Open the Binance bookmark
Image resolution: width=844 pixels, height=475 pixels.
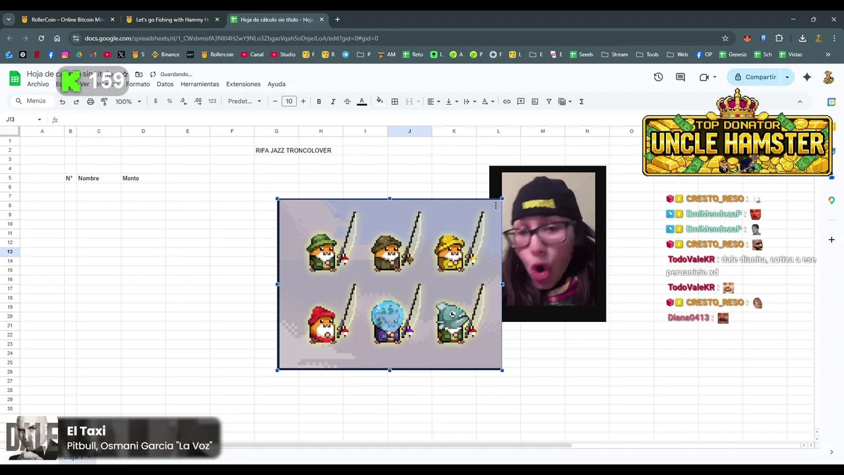coord(165,55)
